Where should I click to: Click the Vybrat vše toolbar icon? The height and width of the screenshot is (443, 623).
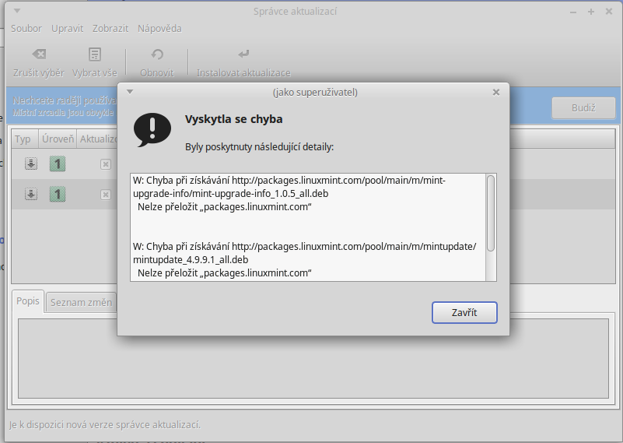coord(95,54)
